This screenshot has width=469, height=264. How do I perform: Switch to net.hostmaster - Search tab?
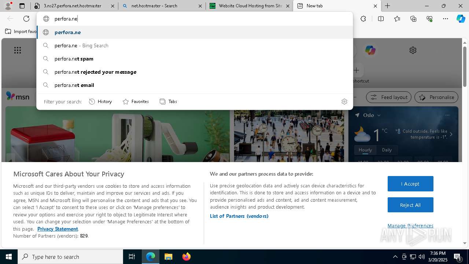pyautogui.click(x=162, y=6)
